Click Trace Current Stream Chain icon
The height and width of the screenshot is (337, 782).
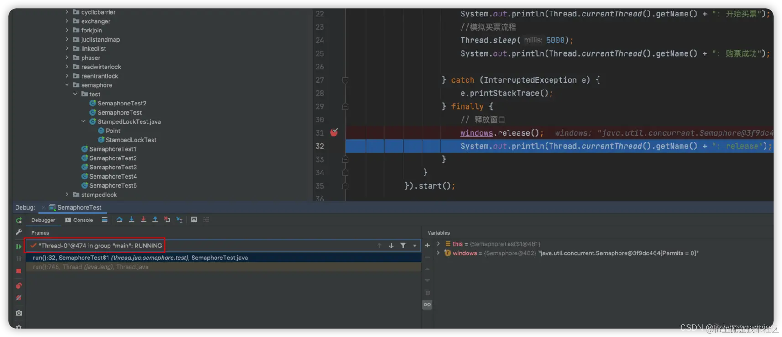point(206,220)
